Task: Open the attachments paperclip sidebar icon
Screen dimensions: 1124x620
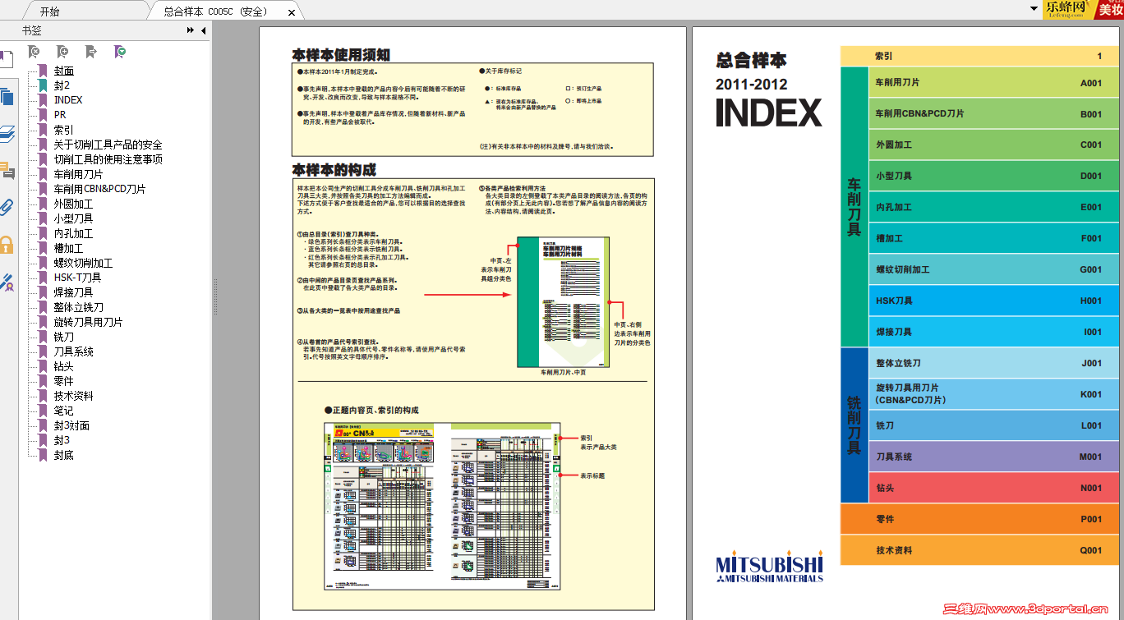Action: (x=7, y=208)
